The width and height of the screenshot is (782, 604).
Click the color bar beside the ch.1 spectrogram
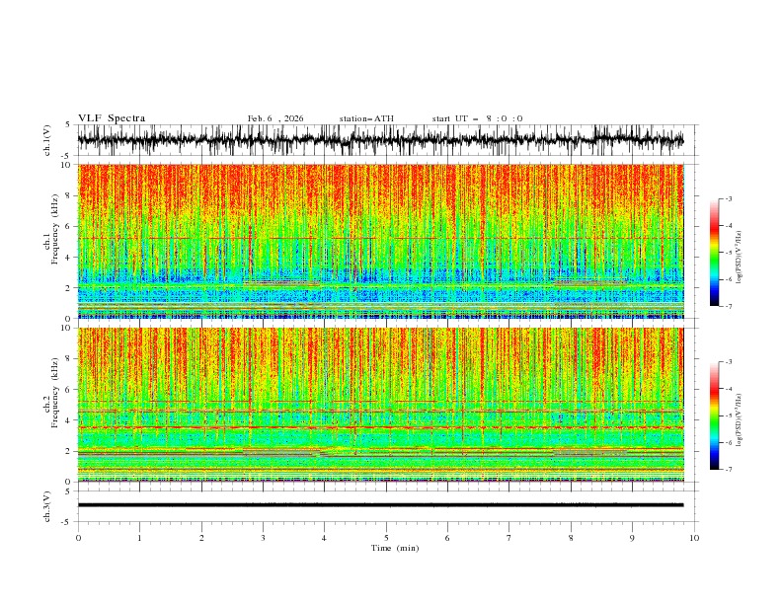coord(714,253)
